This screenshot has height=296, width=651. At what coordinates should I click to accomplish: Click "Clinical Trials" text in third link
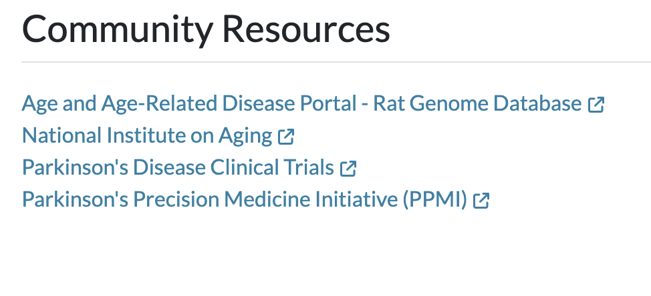pyautogui.click(x=272, y=167)
